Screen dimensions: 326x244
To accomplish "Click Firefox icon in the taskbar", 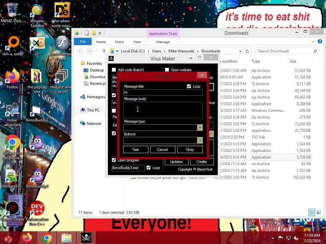I will pos(27,238).
